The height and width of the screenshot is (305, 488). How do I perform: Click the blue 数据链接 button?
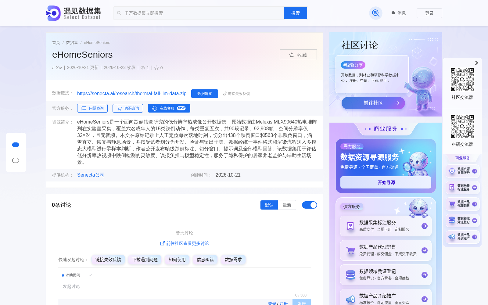point(205,94)
